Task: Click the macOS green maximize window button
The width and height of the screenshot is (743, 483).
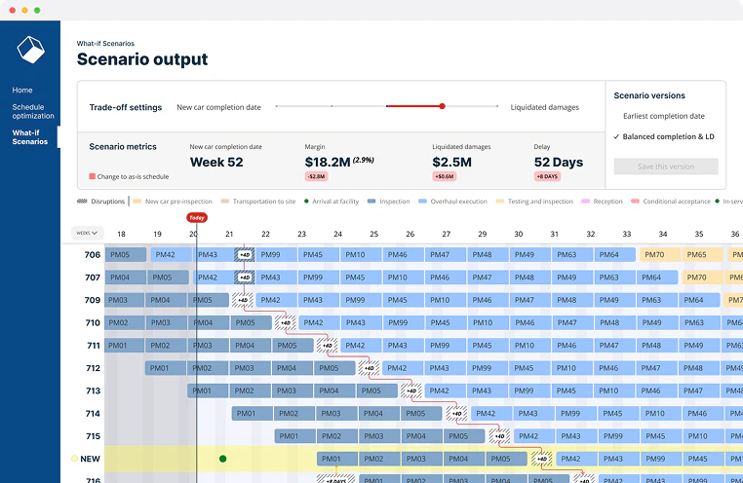Action: 37,10
